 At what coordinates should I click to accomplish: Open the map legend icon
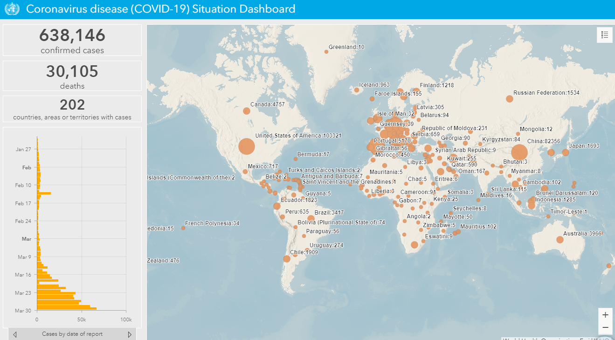(604, 35)
